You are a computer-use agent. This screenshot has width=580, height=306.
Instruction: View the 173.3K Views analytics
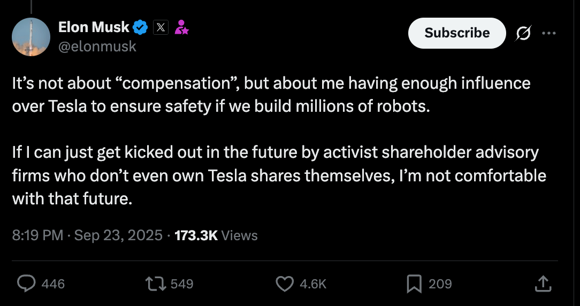(x=216, y=235)
